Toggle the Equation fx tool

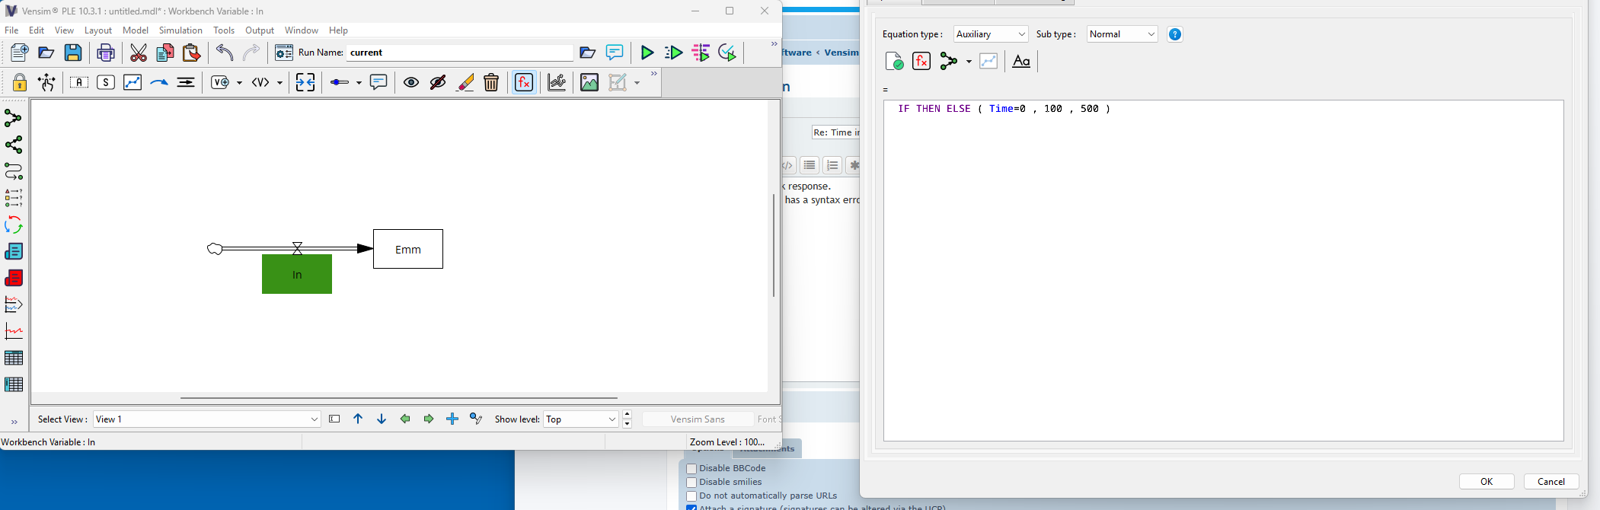[524, 82]
